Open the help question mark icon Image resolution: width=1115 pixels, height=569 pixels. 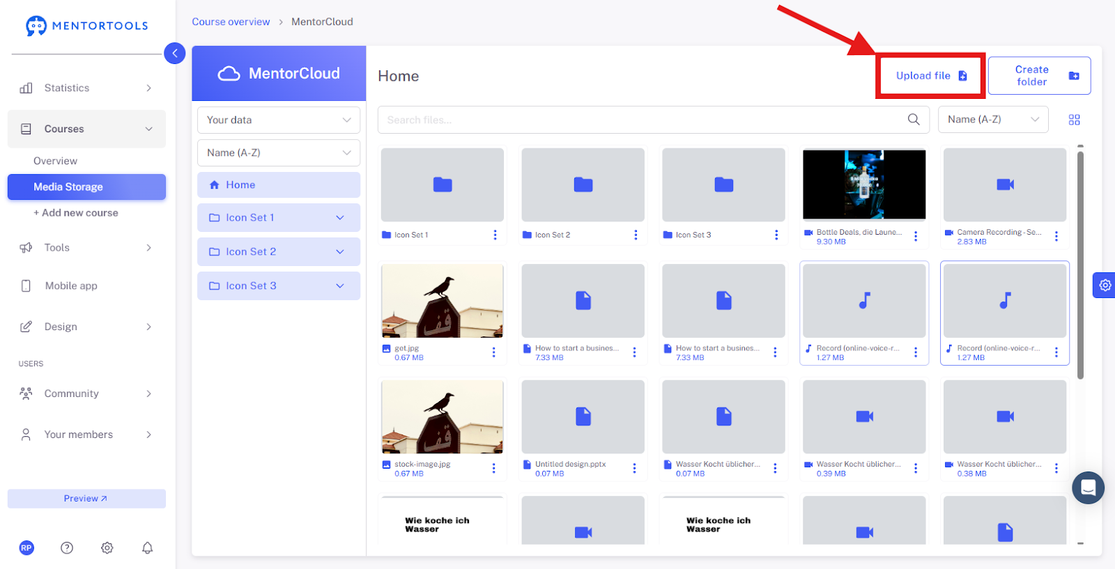(67, 548)
